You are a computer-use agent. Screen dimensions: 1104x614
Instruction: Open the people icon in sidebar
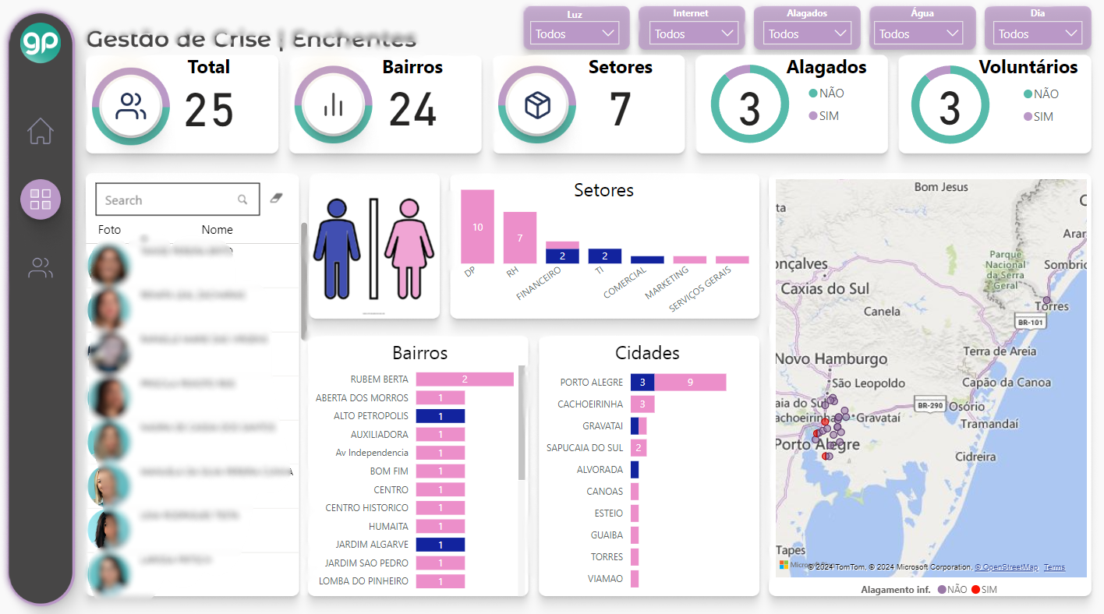(x=41, y=268)
